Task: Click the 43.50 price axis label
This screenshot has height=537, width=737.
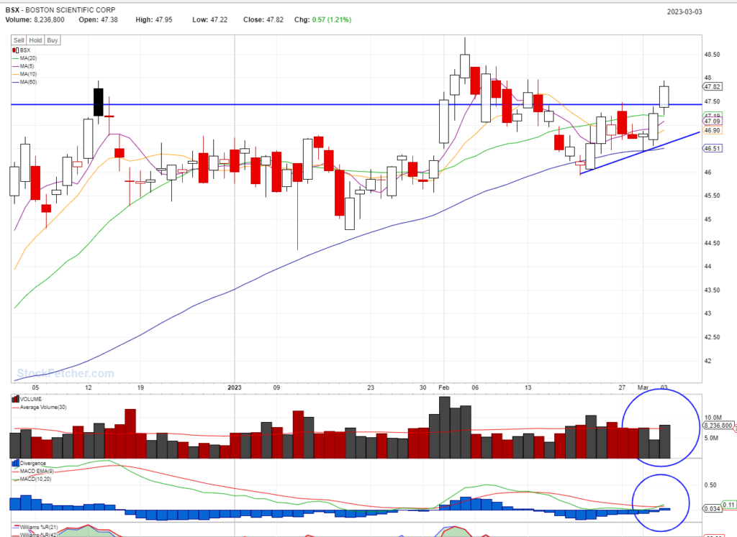Action: point(712,290)
